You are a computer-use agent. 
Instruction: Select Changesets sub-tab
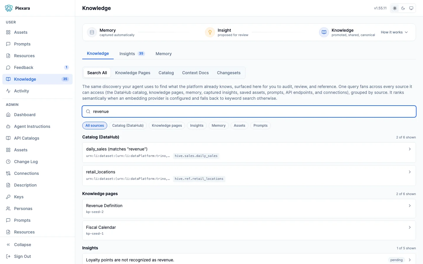[229, 73]
